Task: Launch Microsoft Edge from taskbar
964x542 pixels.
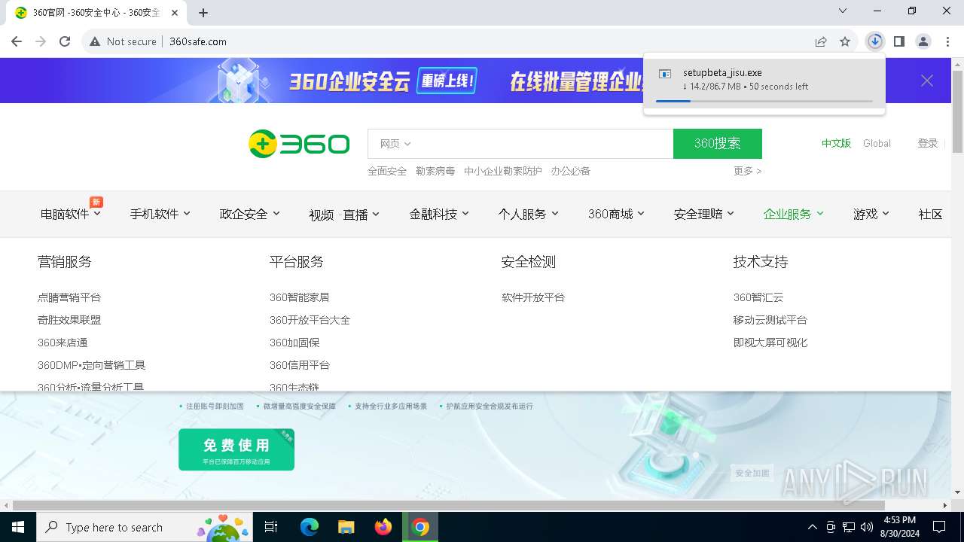Action: click(310, 527)
